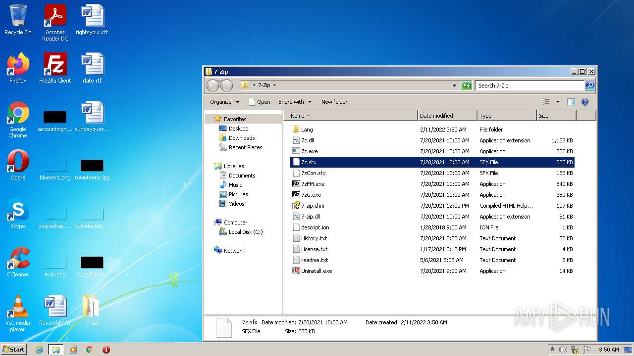Open the Share with dropdown
Screen dimensions: 634x356
(x=295, y=102)
